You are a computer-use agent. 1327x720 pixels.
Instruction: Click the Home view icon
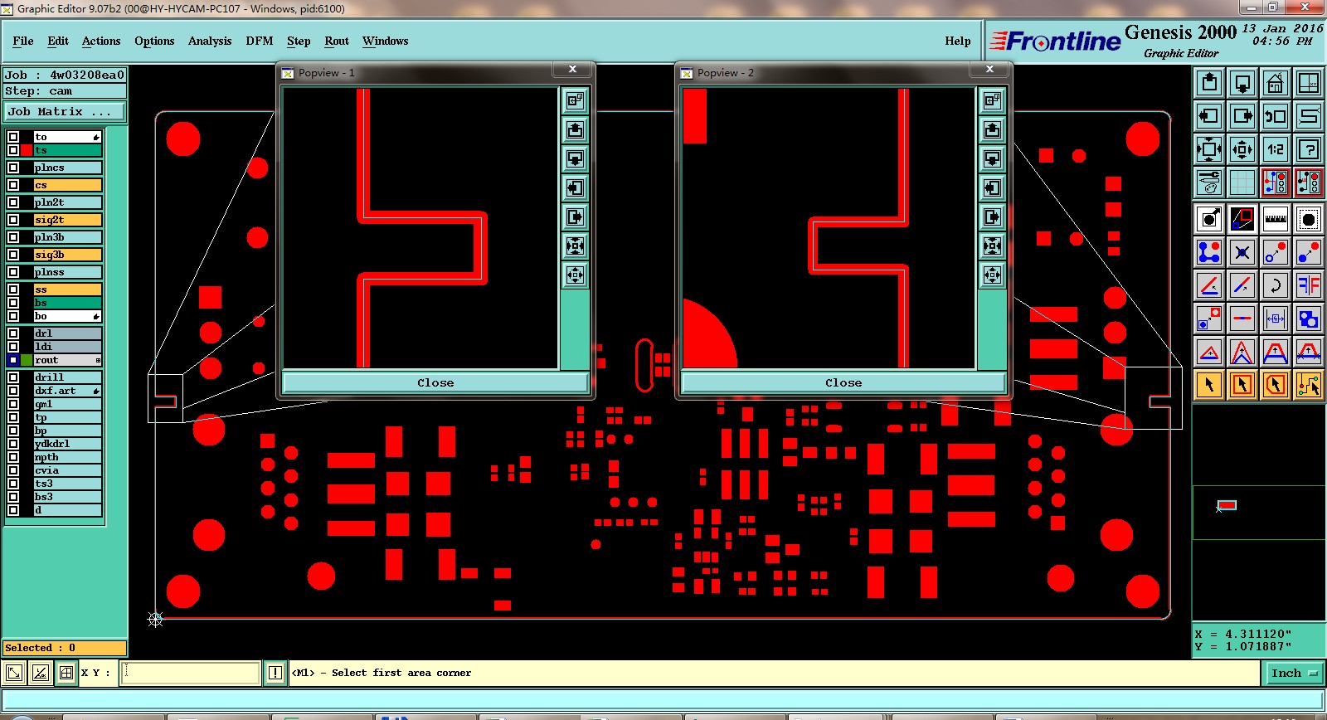coord(1276,83)
